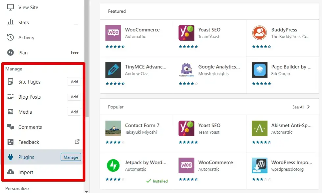322x193 pixels.
Task: Select Import from the sidebar
Action: pyautogui.click(x=26, y=172)
